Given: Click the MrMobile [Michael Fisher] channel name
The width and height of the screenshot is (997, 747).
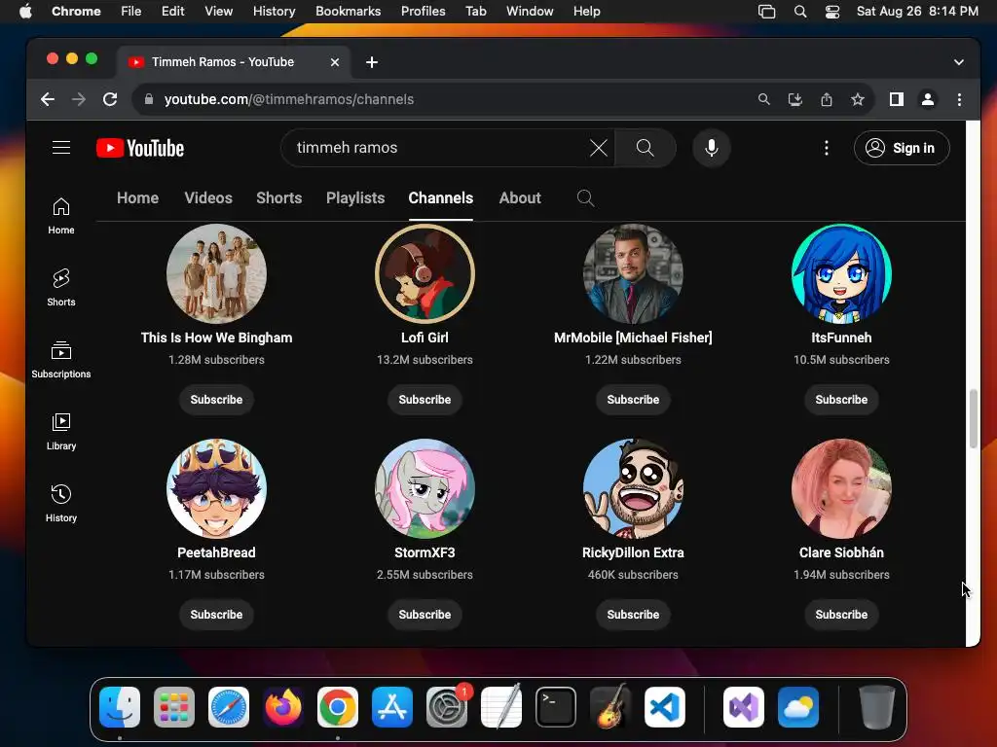Looking at the screenshot, I should [633, 338].
